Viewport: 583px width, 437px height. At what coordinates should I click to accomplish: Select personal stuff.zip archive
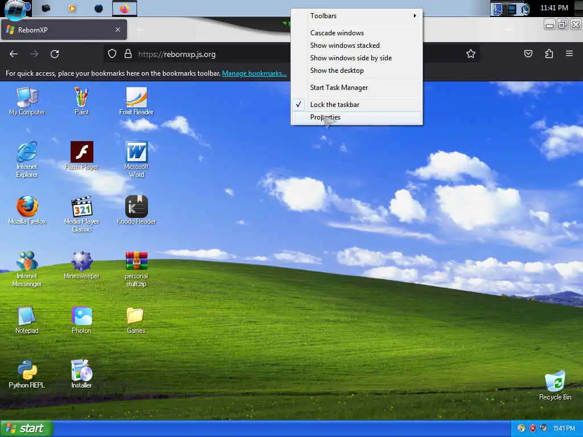pos(136,269)
